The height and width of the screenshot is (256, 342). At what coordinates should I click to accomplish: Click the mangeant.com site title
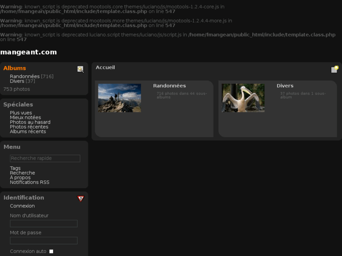pos(29,52)
